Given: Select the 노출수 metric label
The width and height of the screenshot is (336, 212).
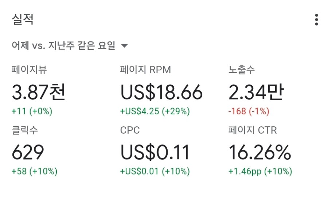Looking at the screenshot, I should coord(242,70).
